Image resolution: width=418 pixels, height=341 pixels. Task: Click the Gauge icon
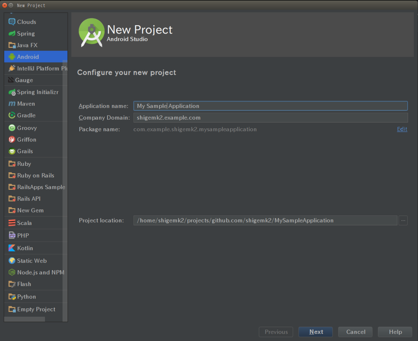[11, 80]
